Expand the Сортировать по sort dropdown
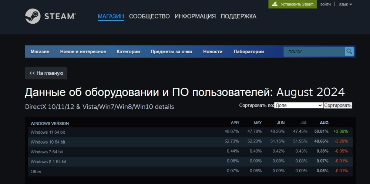This screenshot has width=370, height=184. click(299, 106)
